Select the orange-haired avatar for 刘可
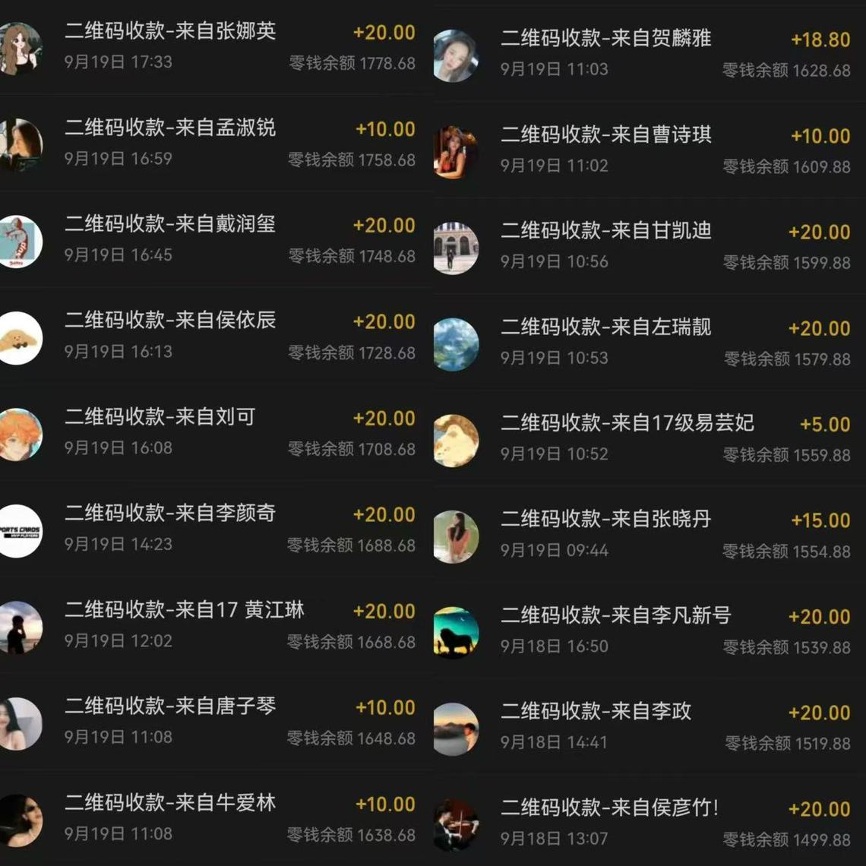The height and width of the screenshot is (866, 866). pos(21,435)
